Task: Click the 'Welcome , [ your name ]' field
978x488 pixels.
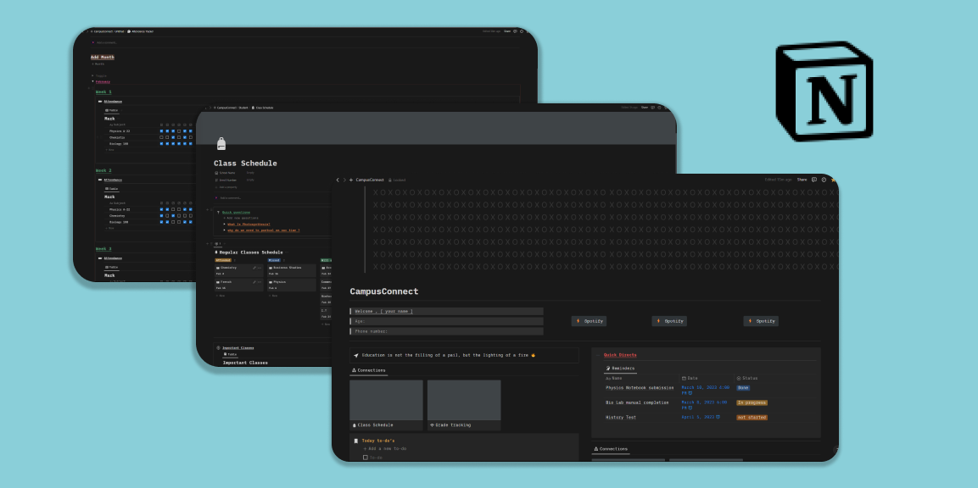Action: 446,311
